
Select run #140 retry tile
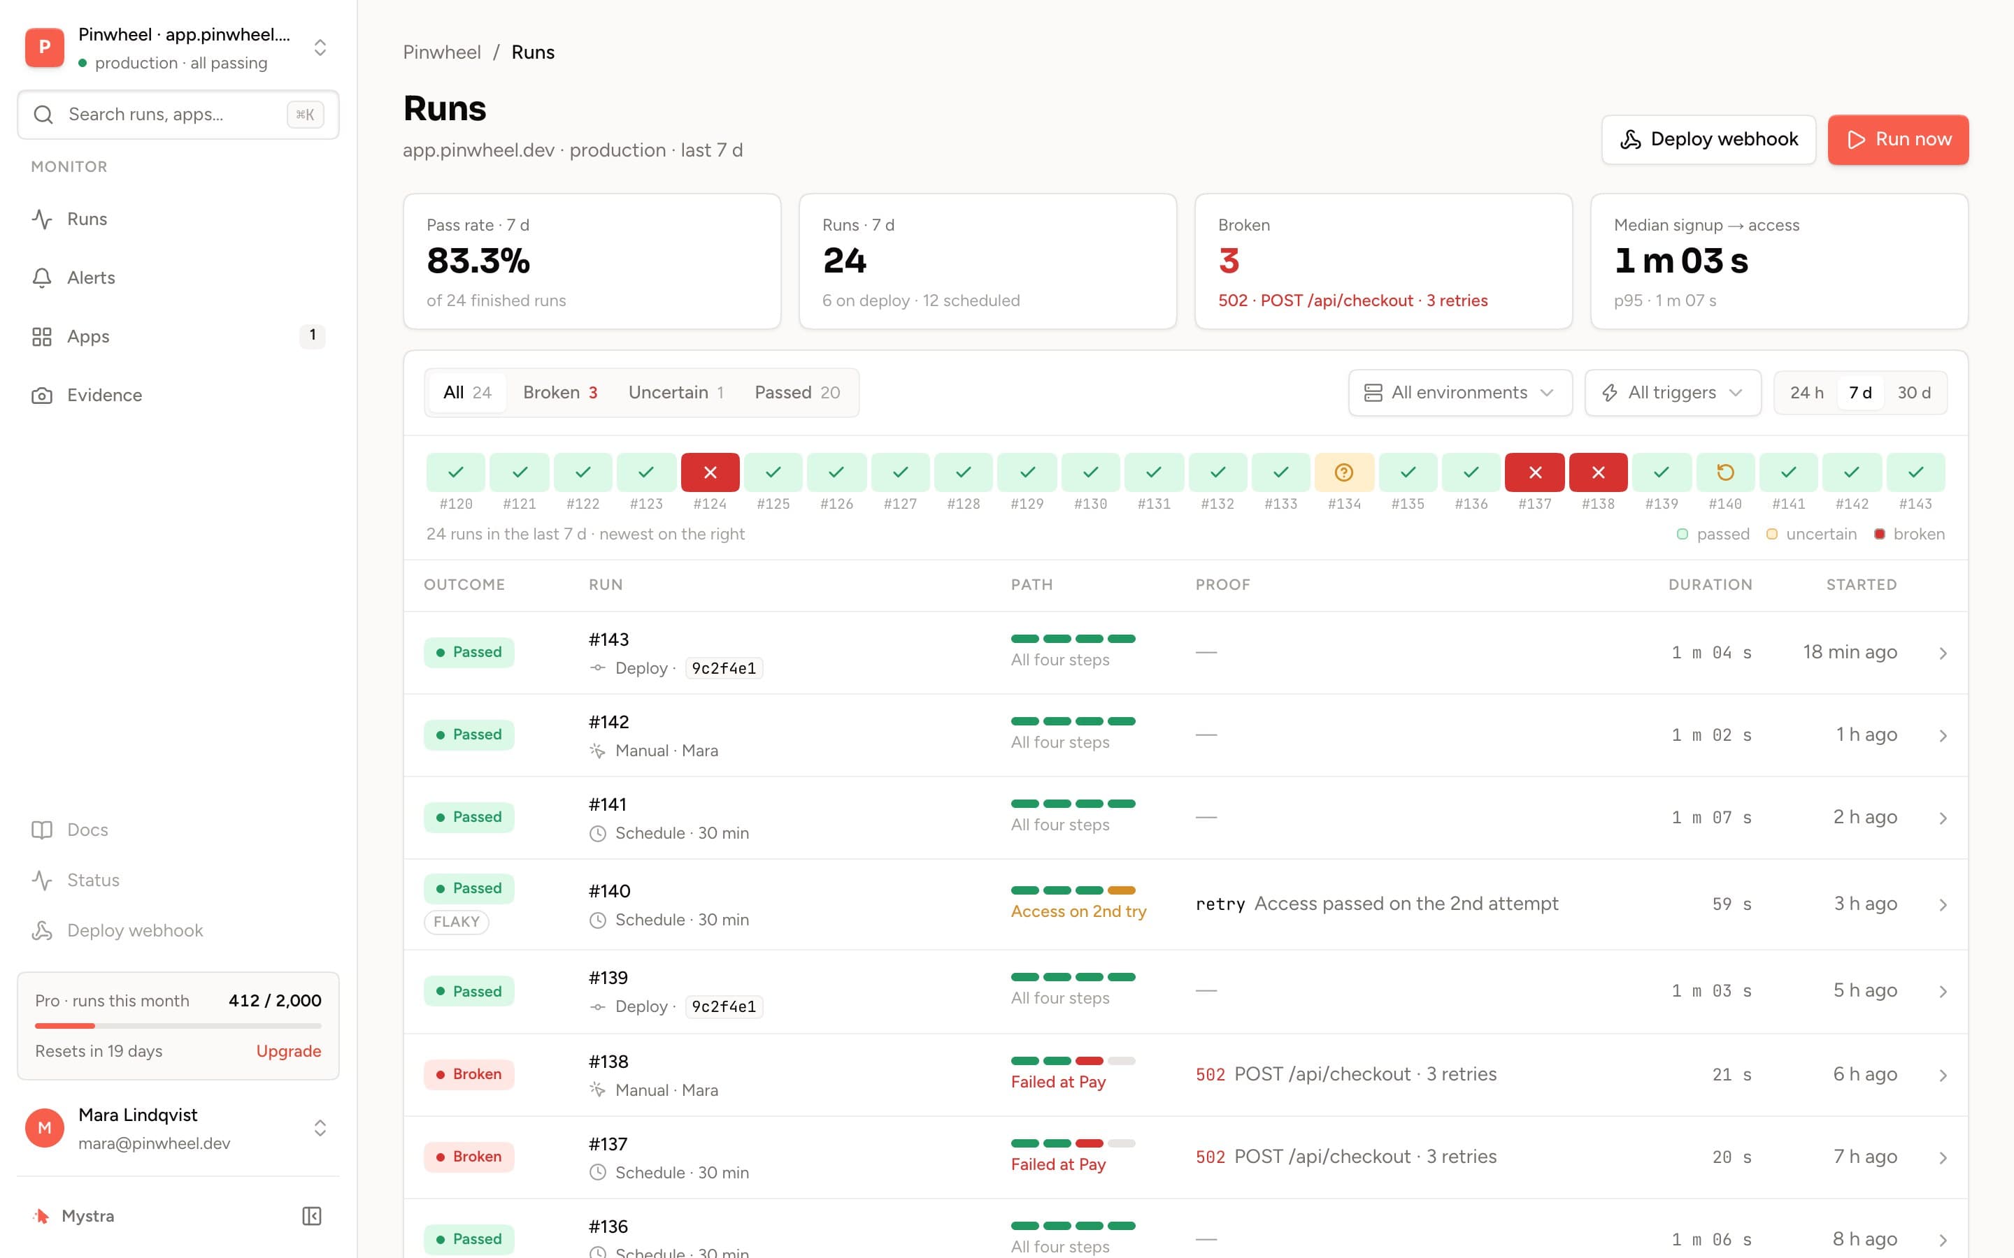point(1725,472)
